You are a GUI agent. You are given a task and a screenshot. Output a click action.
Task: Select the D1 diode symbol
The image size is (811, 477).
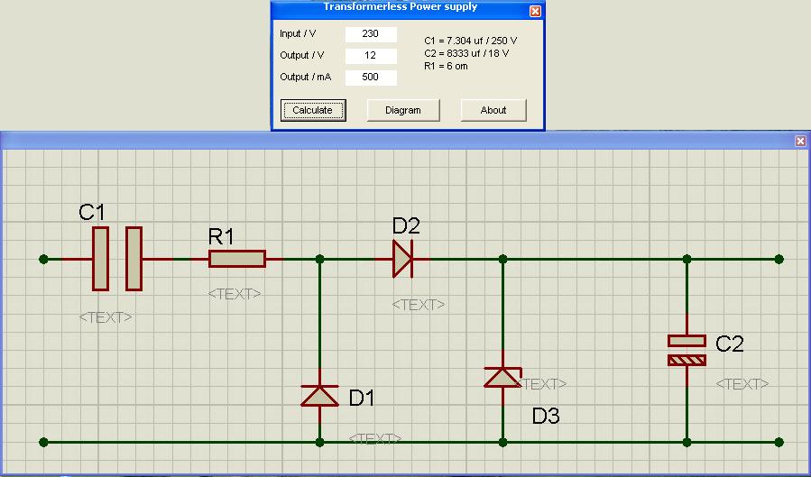[x=319, y=396]
